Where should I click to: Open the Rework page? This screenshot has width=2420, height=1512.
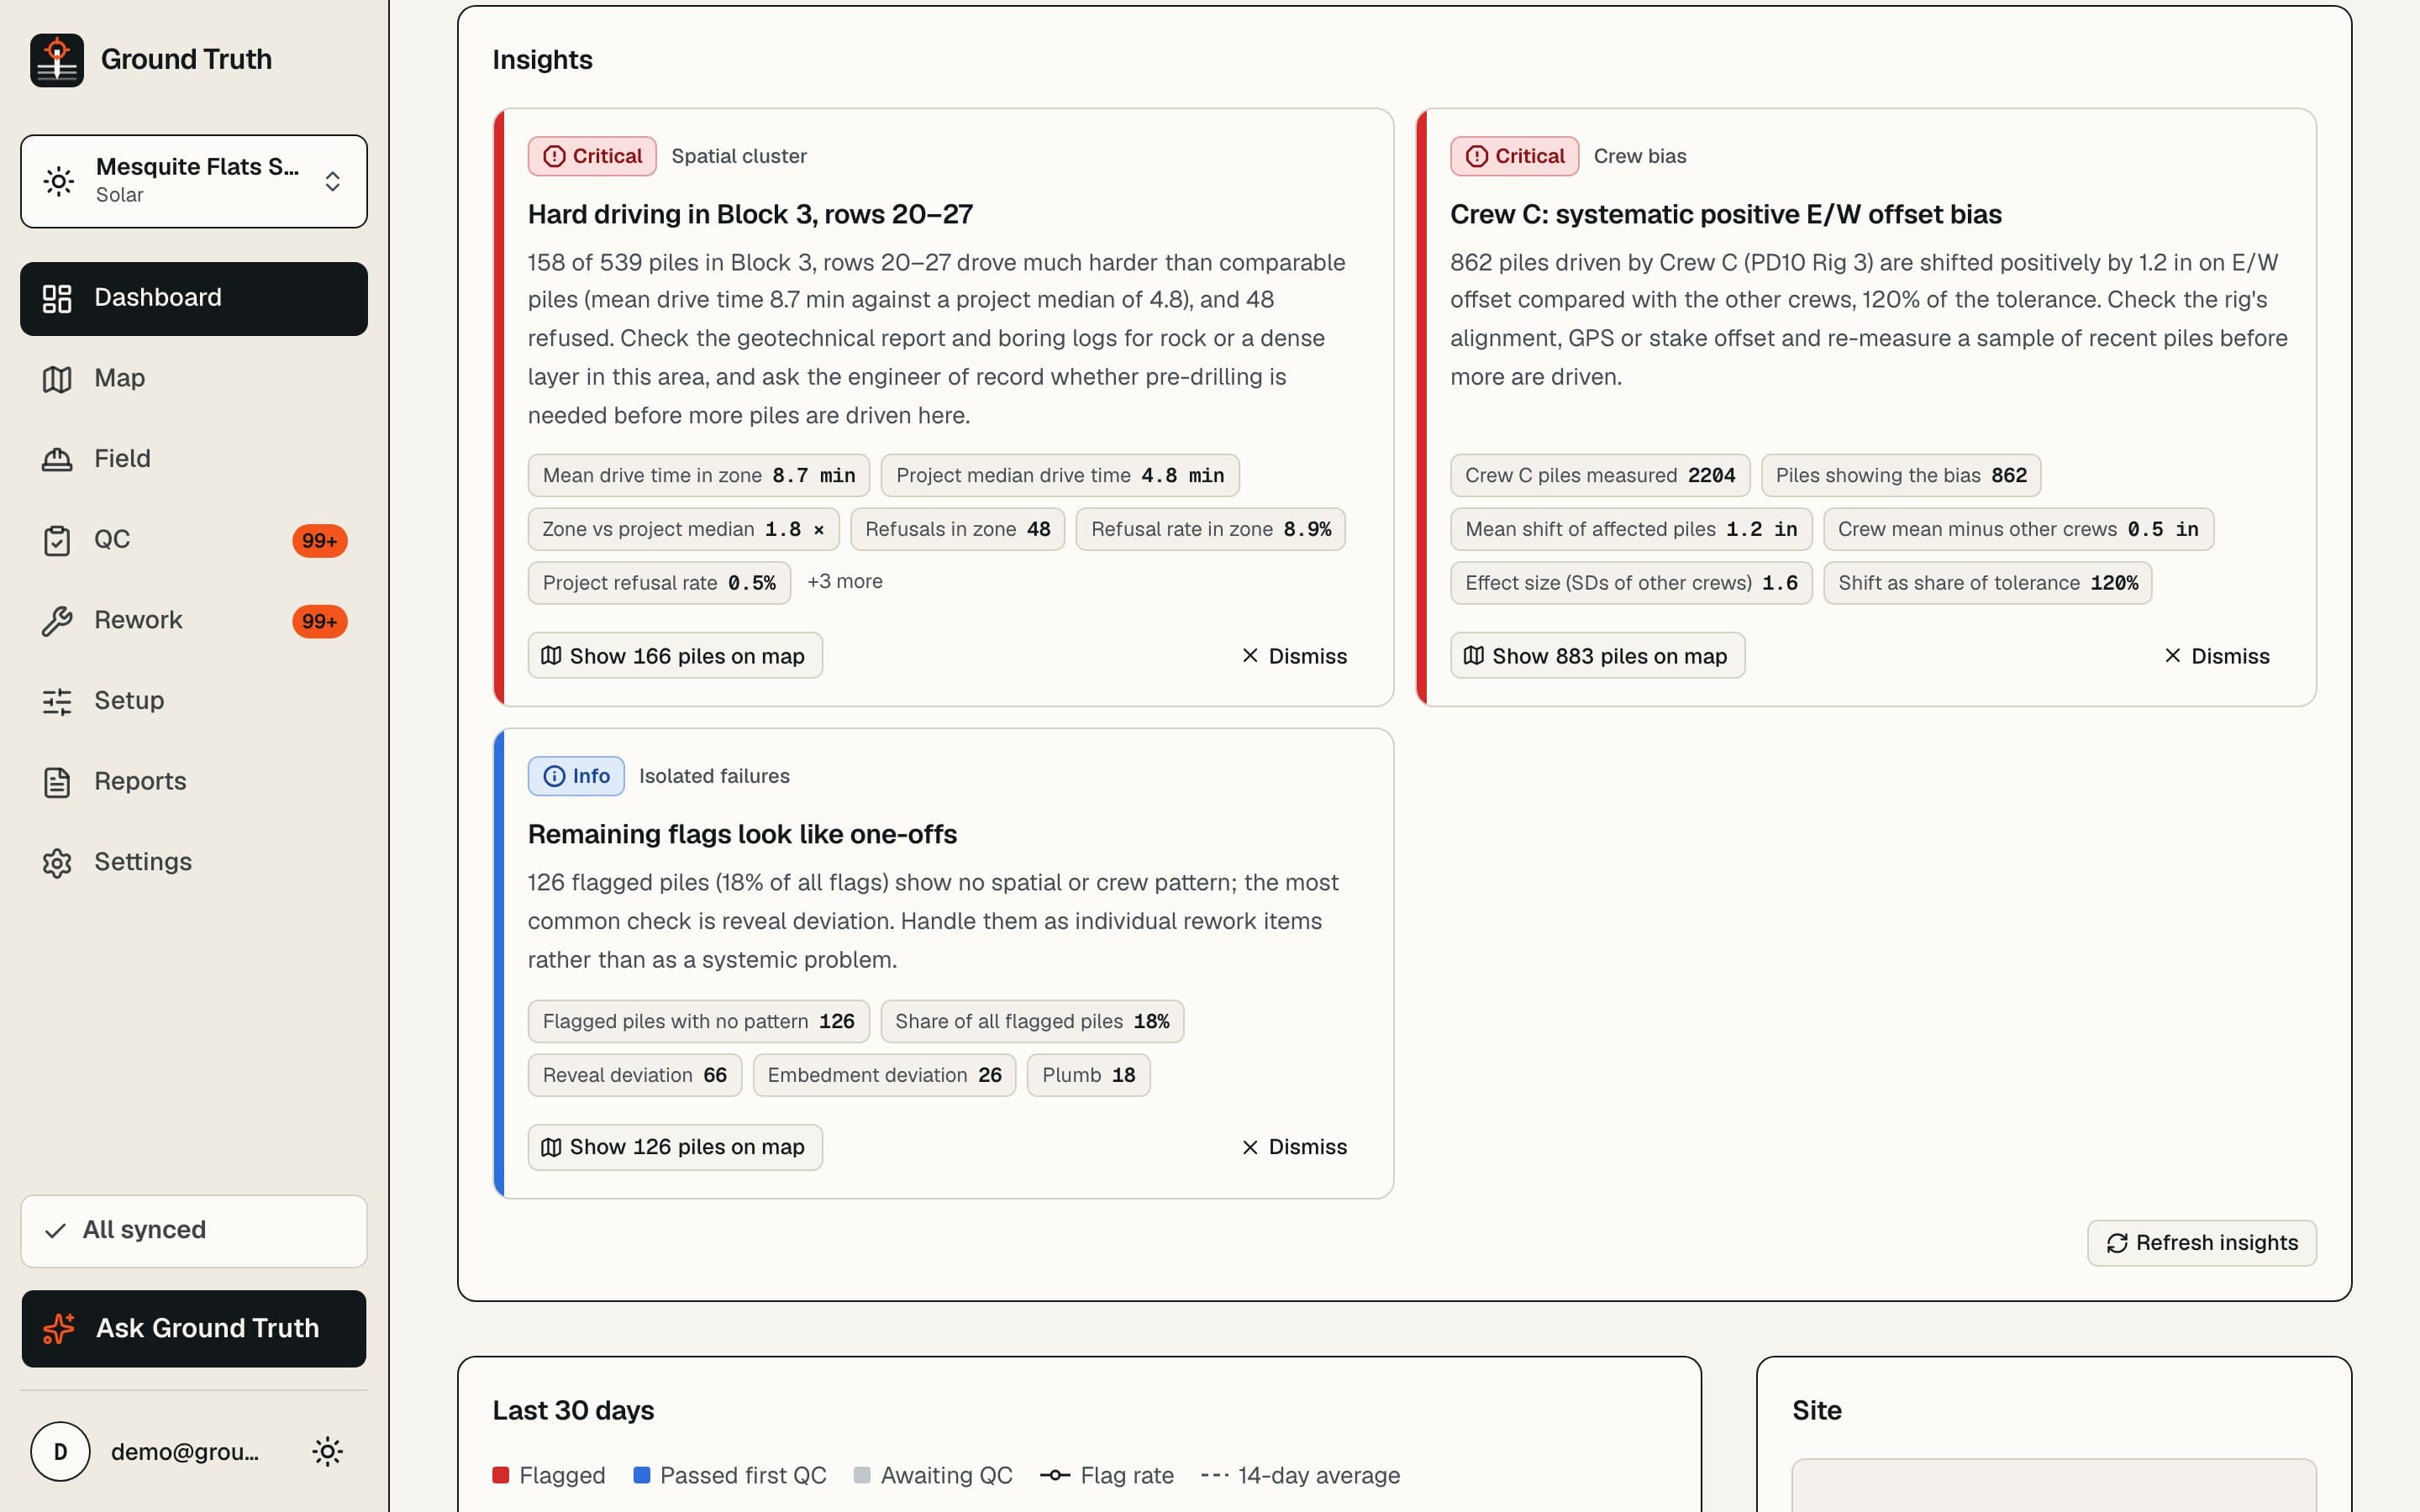tap(194, 620)
